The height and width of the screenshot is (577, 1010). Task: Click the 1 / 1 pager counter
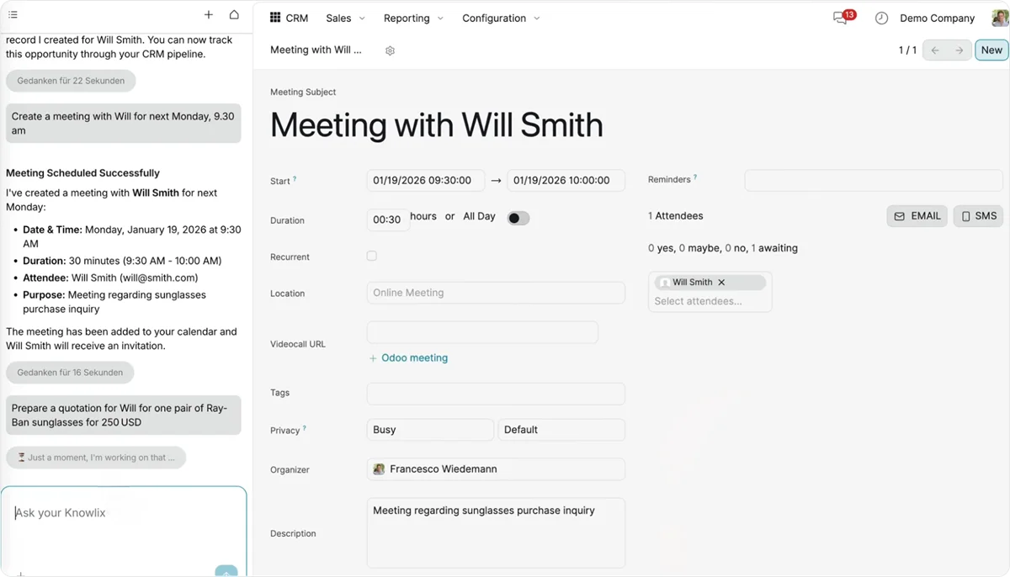907,50
